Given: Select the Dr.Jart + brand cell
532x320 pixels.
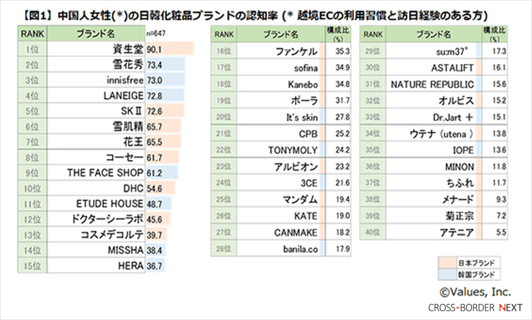Looking at the screenshot, I should click(434, 117).
